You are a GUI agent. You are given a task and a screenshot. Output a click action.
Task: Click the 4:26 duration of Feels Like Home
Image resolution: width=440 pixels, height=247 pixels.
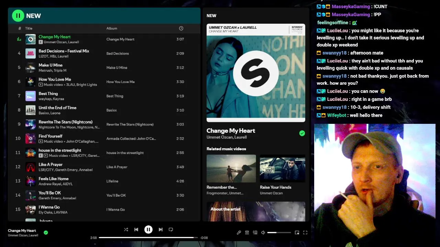[x=180, y=181]
